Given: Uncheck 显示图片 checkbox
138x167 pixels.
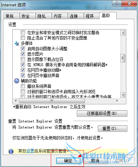Looking at the screenshot, I should pos(23,54).
